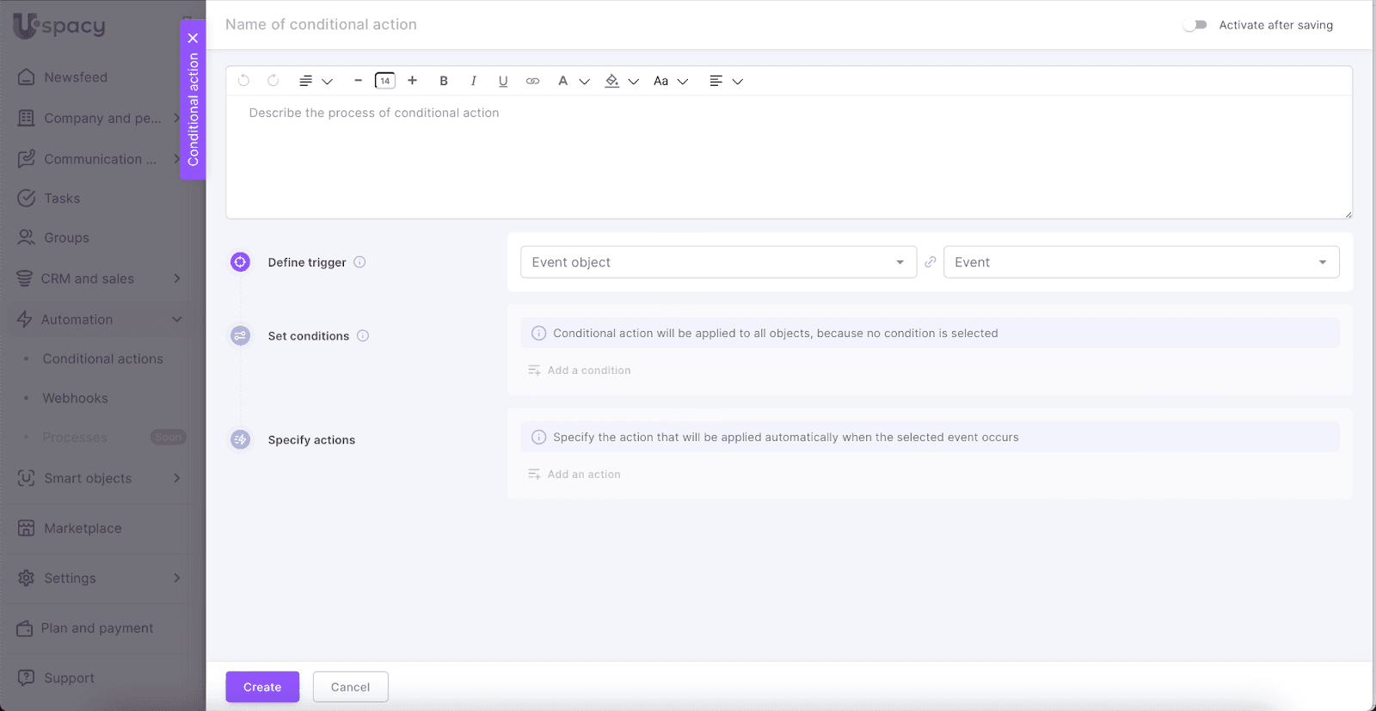Open the Aa text case dropdown
The width and height of the screenshot is (1376, 711).
tap(670, 81)
